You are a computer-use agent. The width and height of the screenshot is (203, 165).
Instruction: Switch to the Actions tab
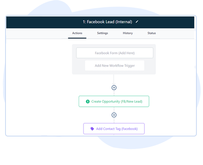coord(77,33)
